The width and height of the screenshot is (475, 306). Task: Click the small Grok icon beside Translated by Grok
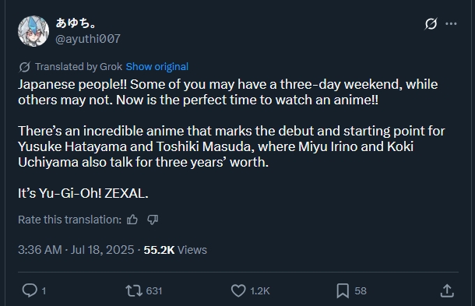(24, 67)
